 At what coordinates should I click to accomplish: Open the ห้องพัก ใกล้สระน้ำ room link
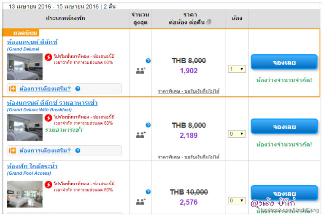pyautogui.click(x=32, y=166)
